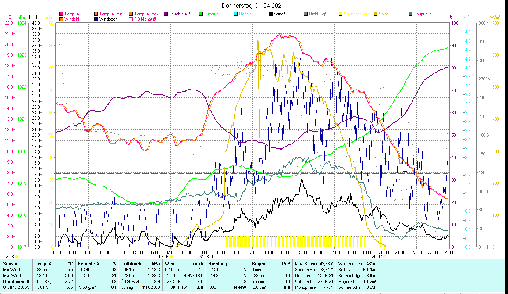508x294 pixels.
Task: Click the Solar legend entry
Action: 383,14
